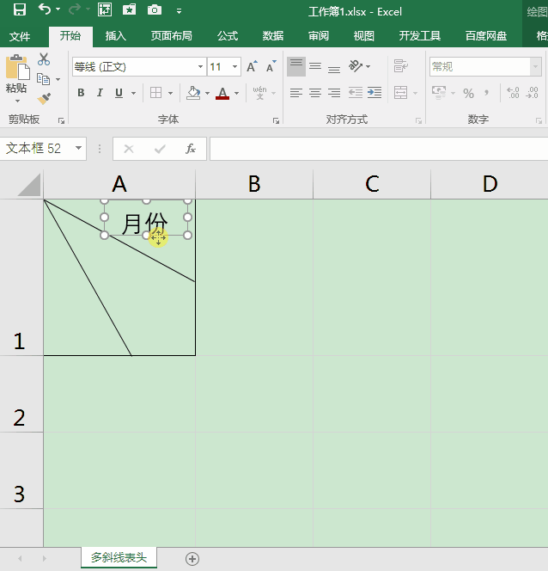
Task: Decrease decimal places icon
Action: 532,93
